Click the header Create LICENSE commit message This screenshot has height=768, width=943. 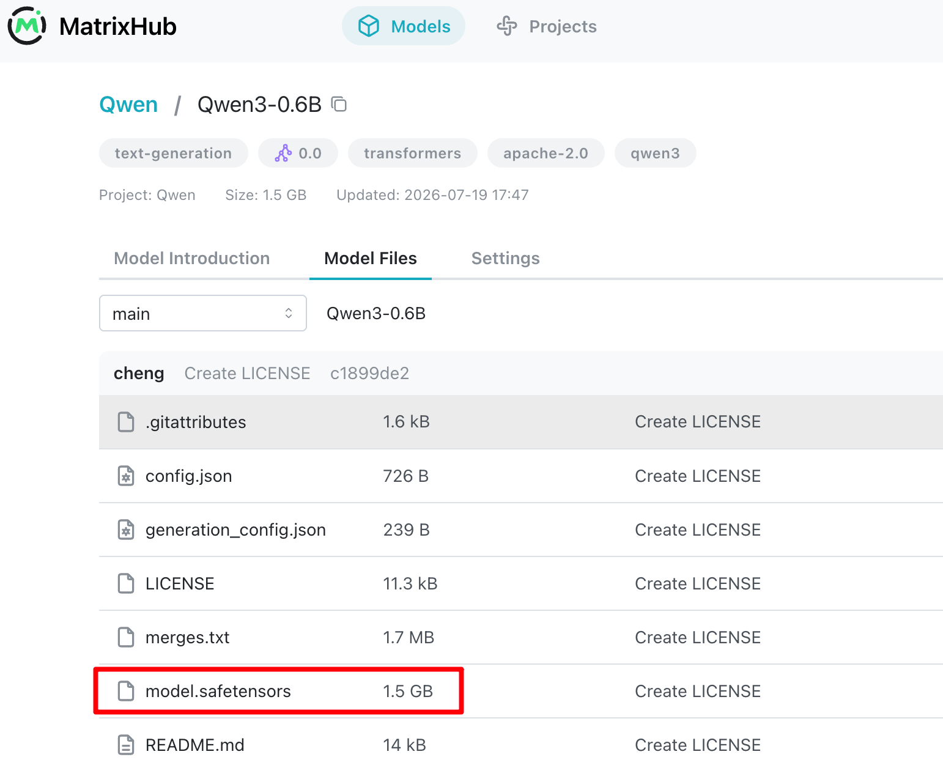pos(248,373)
